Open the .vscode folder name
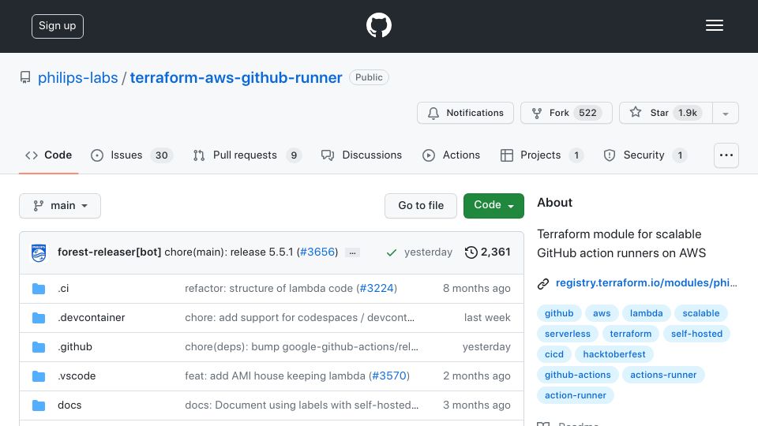The width and height of the screenshot is (758, 426). (x=77, y=376)
